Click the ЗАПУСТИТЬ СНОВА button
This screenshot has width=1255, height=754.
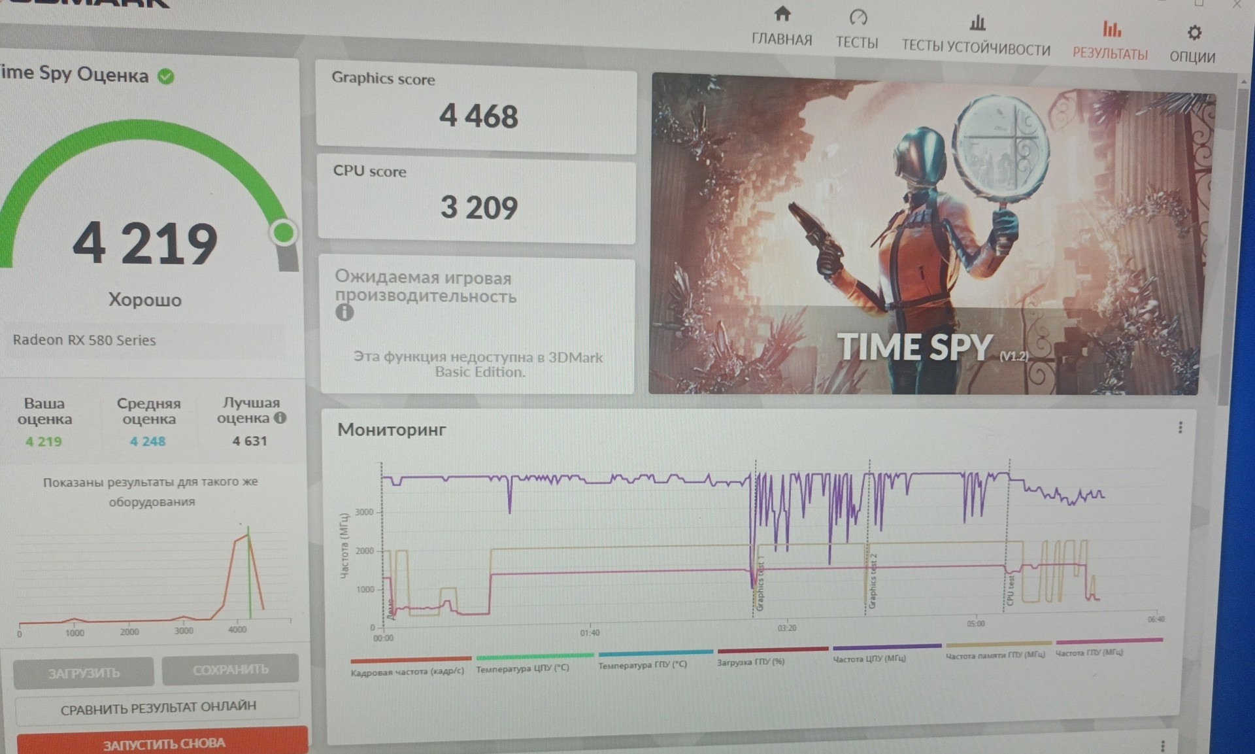[163, 742]
